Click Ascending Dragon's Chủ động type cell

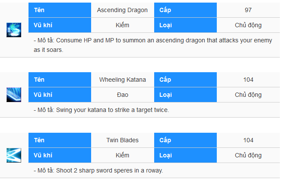[x=248, y=25]
